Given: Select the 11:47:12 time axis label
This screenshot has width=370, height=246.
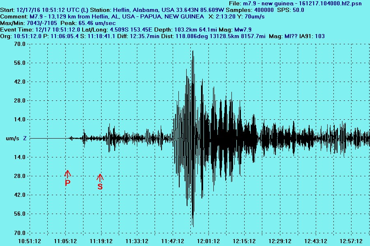Looking at the screenshot, I should pyautogui.click(x=173, y=241).
